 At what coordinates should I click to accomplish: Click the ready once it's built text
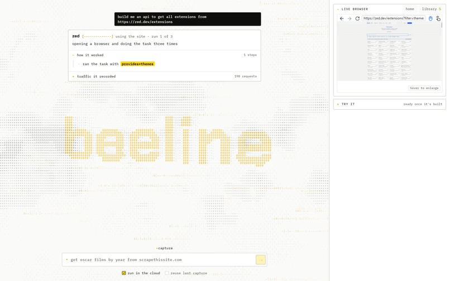[x=423, y=104]
